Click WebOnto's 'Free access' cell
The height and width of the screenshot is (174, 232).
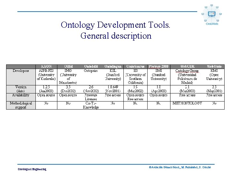pyautogui.click(x=214, y=97)
